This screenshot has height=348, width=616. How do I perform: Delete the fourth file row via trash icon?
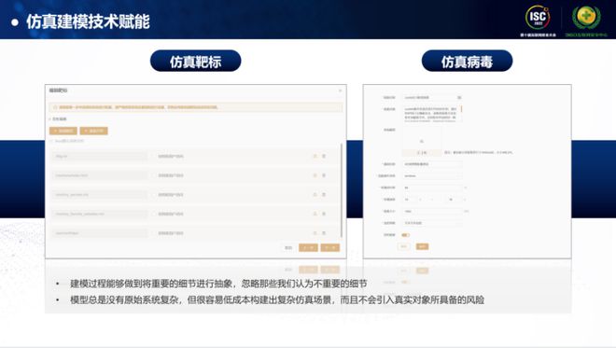(x=324, y=214)
